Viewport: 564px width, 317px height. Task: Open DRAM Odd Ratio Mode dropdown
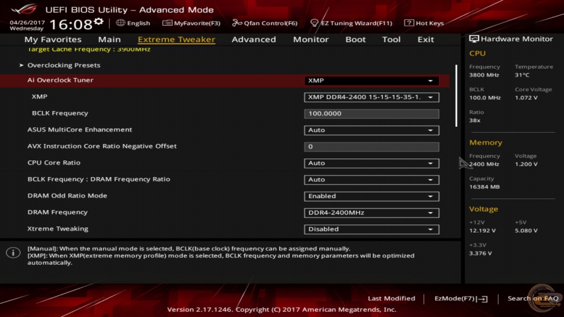click(372, 196)
